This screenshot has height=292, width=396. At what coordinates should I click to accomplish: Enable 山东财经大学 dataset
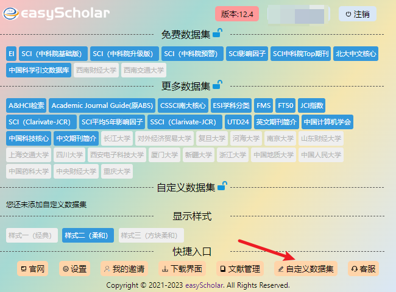point(321,138)
